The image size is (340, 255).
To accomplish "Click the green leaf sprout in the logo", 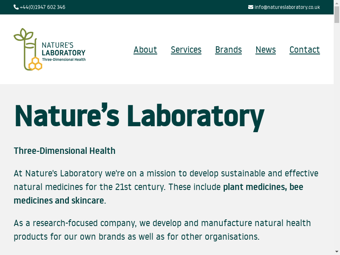I will 23,36.
